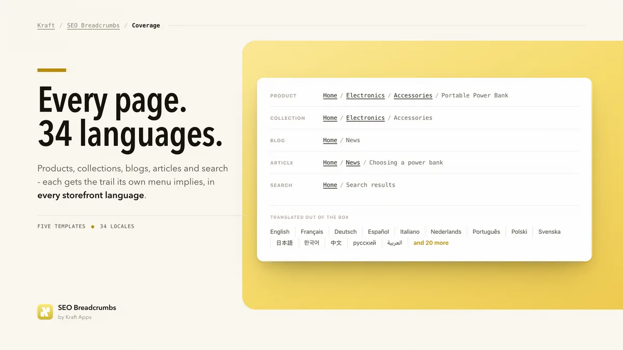623x350 pixels.
Task: Click Home link in the Product row
Action: [x=330, y=95]
